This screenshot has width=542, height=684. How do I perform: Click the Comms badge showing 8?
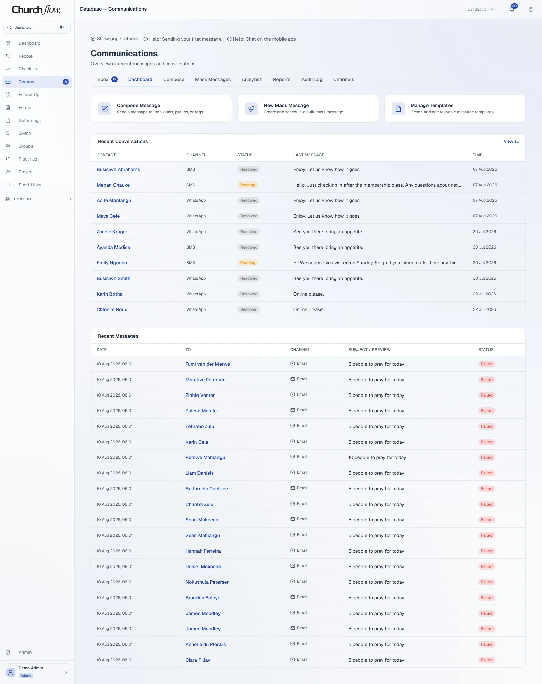(x=66, y=82)
